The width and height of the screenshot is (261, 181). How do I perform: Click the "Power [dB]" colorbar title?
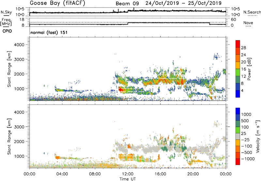[x=249, y=69]
